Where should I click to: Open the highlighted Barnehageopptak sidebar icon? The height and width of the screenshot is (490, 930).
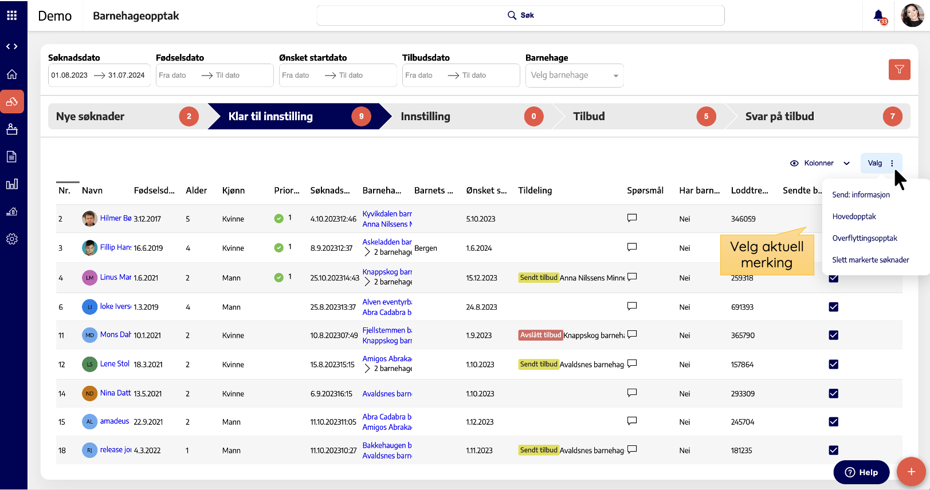pyautogui.click(x=12, y=102)
